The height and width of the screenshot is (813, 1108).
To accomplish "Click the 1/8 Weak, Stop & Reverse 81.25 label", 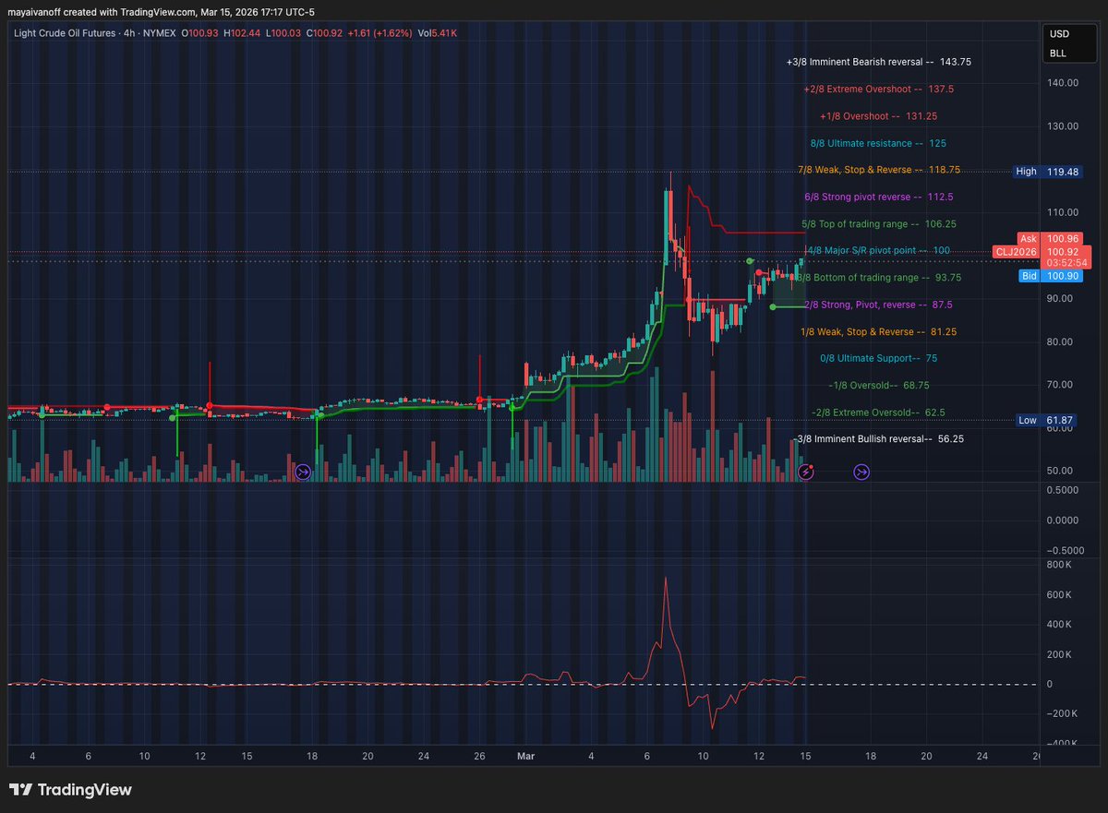I will pos(879,331).
